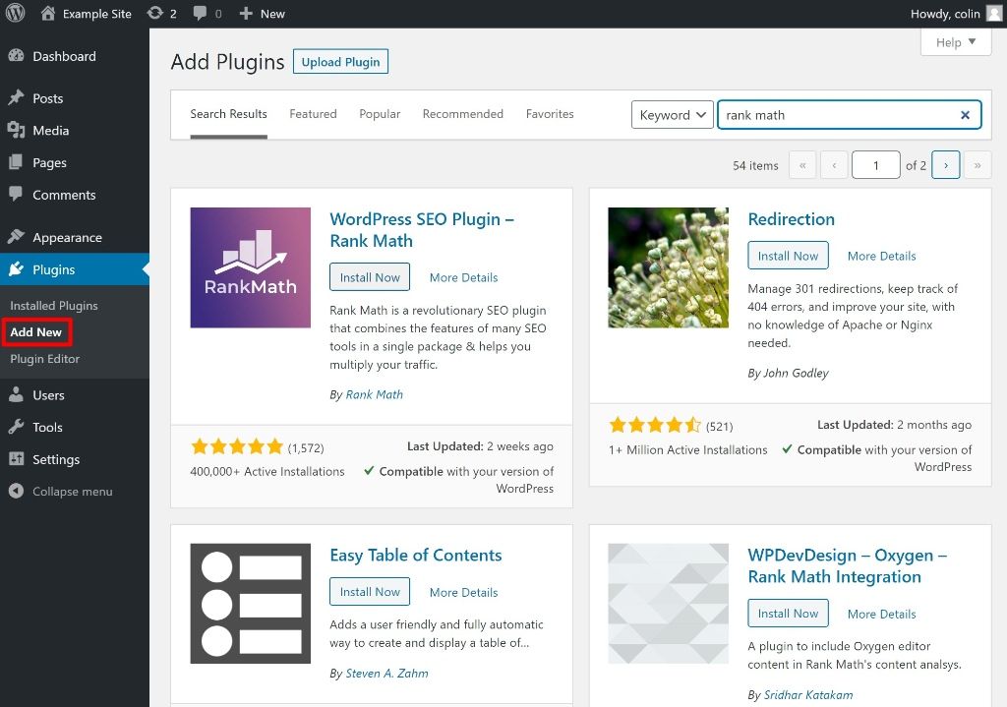Screen dimensions: 1007x707
Task: Click the Oxygen Rank Math Integration thumbnail
Action: click(x=668, y=603)
